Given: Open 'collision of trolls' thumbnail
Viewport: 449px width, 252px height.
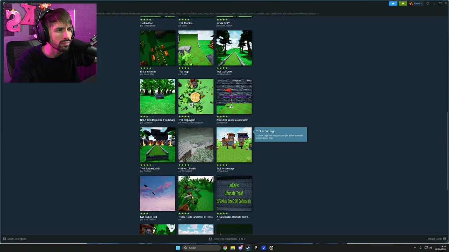Looking at the screenshot, I should (196, 145).
